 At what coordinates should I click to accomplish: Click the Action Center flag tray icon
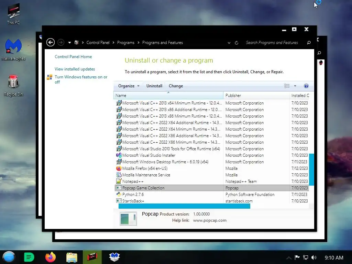[297, 257]
